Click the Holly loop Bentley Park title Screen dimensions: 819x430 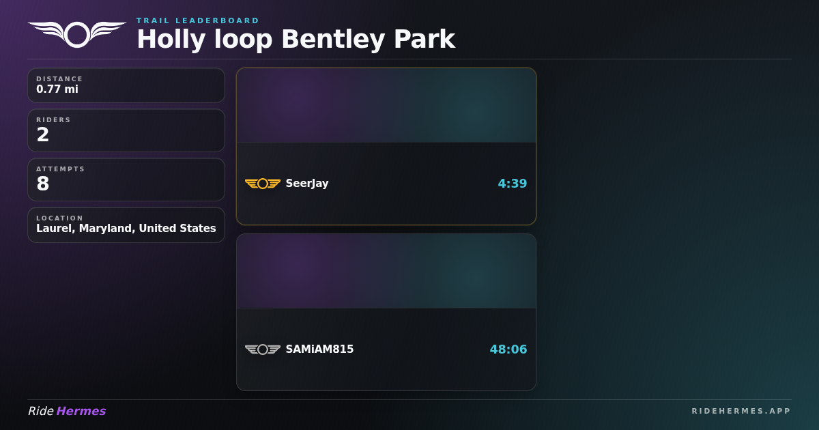pos(296,40)
